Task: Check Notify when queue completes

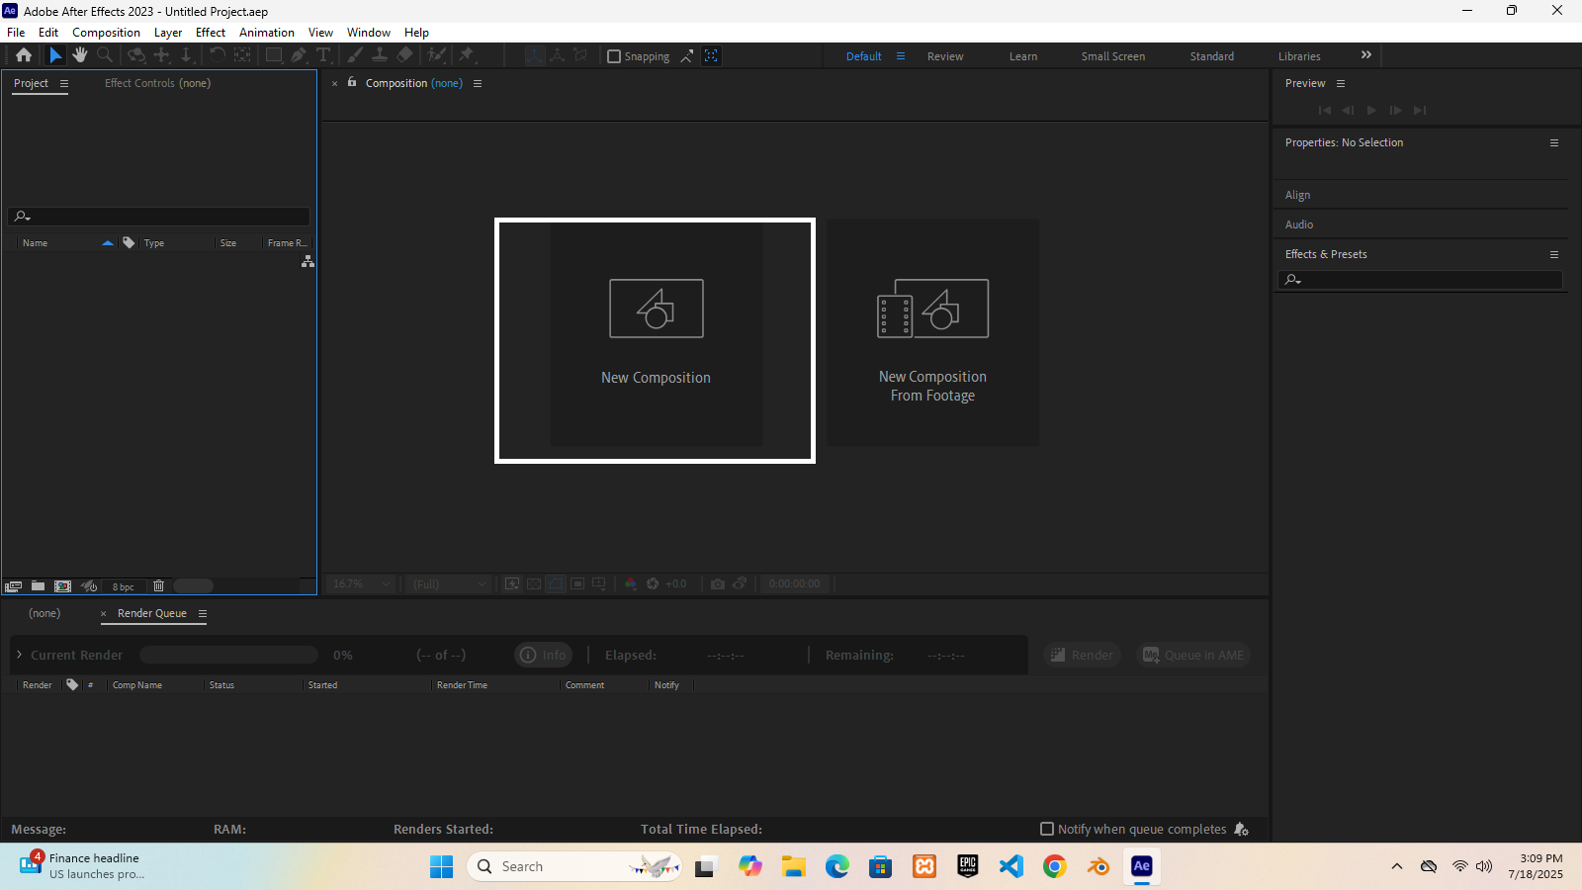Action: (1047, 829)
